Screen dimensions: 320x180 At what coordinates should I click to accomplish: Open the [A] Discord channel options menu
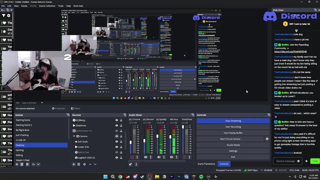pyautogui.click(x=150, y=157)
